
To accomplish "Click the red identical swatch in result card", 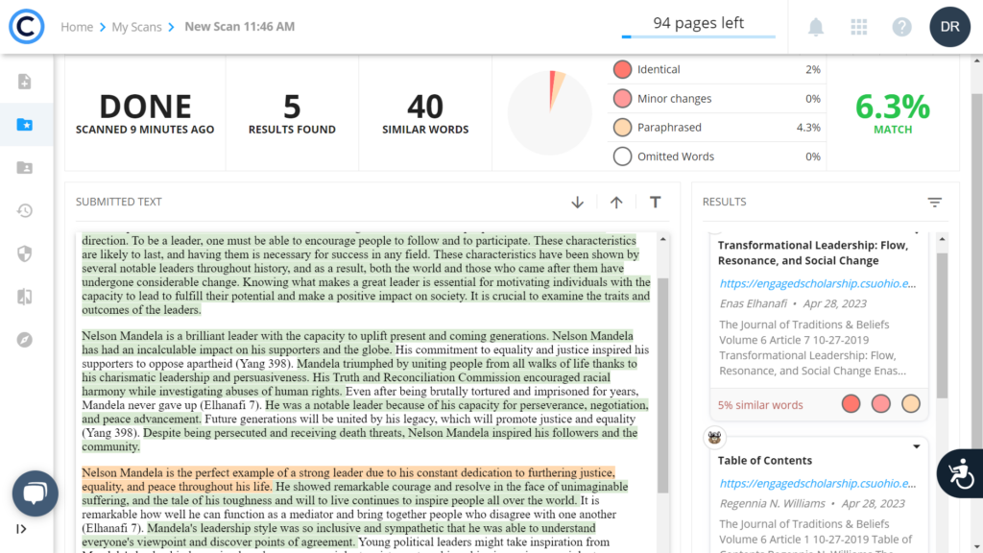I will click(x=851, y=404).
